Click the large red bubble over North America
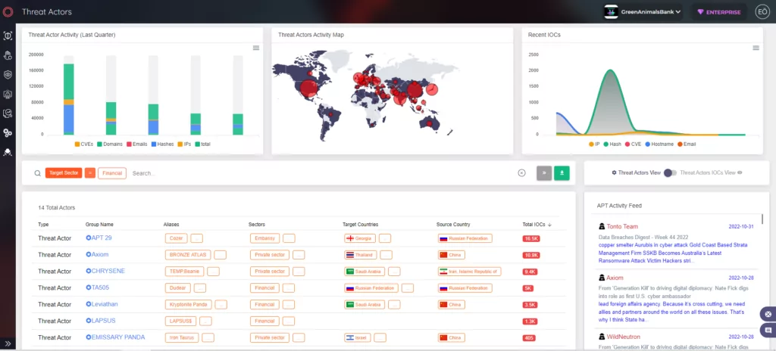The height and width of the screenshot is (351, 776). [x=308, y=89]
